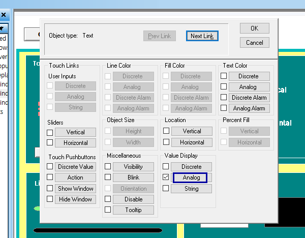
Task: Check the Visibility checkbox
Action: [108, 166]
